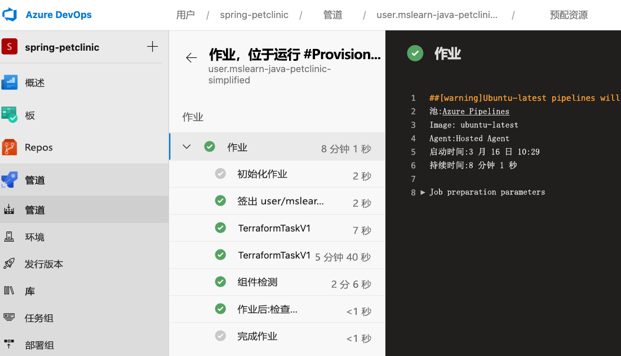Click the red S project avatar icon
The height and width of the screenshot is (356, 621).
tap(10, 46)
